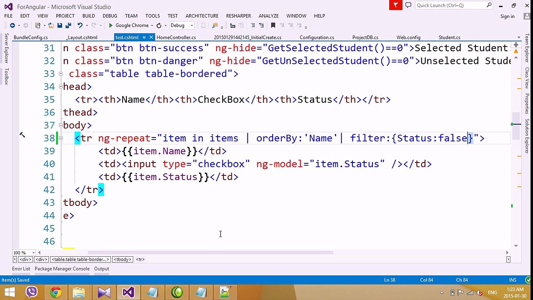This screenshot has height=300, width=533.
Task: Undo the last edit using the Undo icon
Action: [x=80, y=25]
